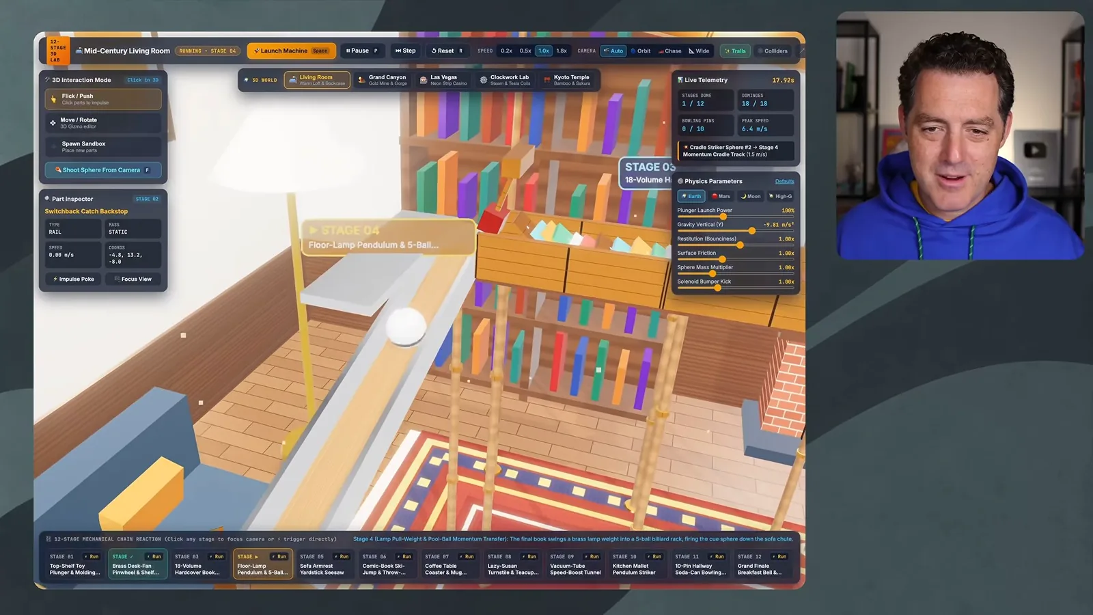Set simulation speed to 1.8x
The width and height of the screenshot is (1093, 615).
pyautogui.click(x=562, y=51)
